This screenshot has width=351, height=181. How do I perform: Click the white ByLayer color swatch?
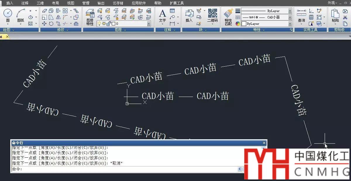[244, 24]
